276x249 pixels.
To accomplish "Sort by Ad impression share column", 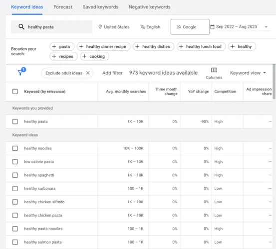I will (x=259, y=92).
